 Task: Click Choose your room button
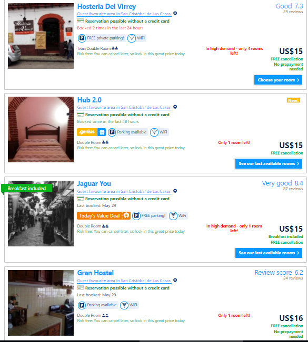click(278, 80)
